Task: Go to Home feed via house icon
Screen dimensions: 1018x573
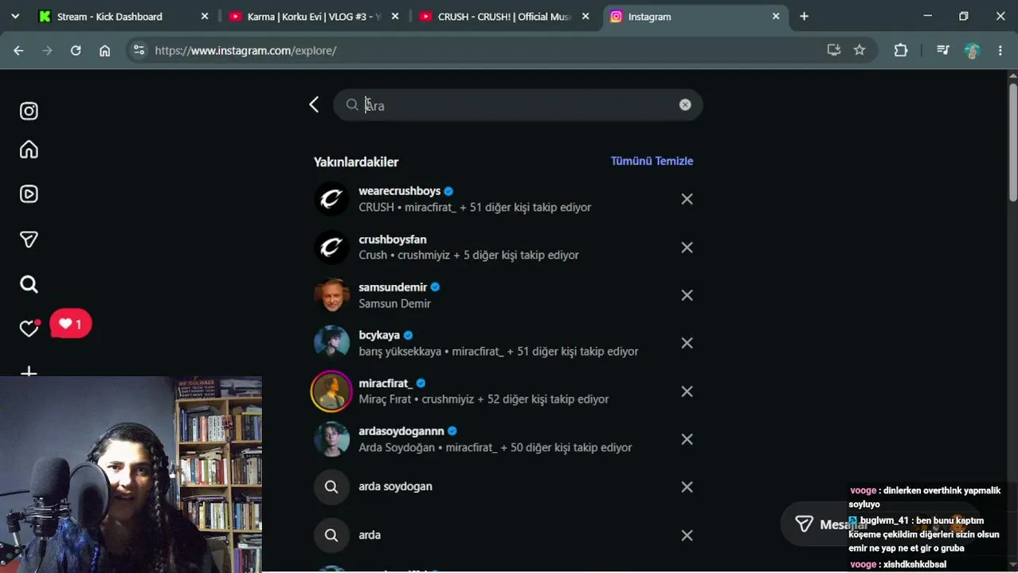Action: point(29,150)
